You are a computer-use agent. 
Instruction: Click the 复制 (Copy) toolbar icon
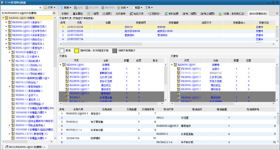click(x=61, y=7)
